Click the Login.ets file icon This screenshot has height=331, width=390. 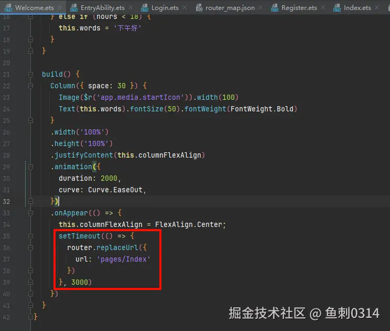(x=145, y=8)
